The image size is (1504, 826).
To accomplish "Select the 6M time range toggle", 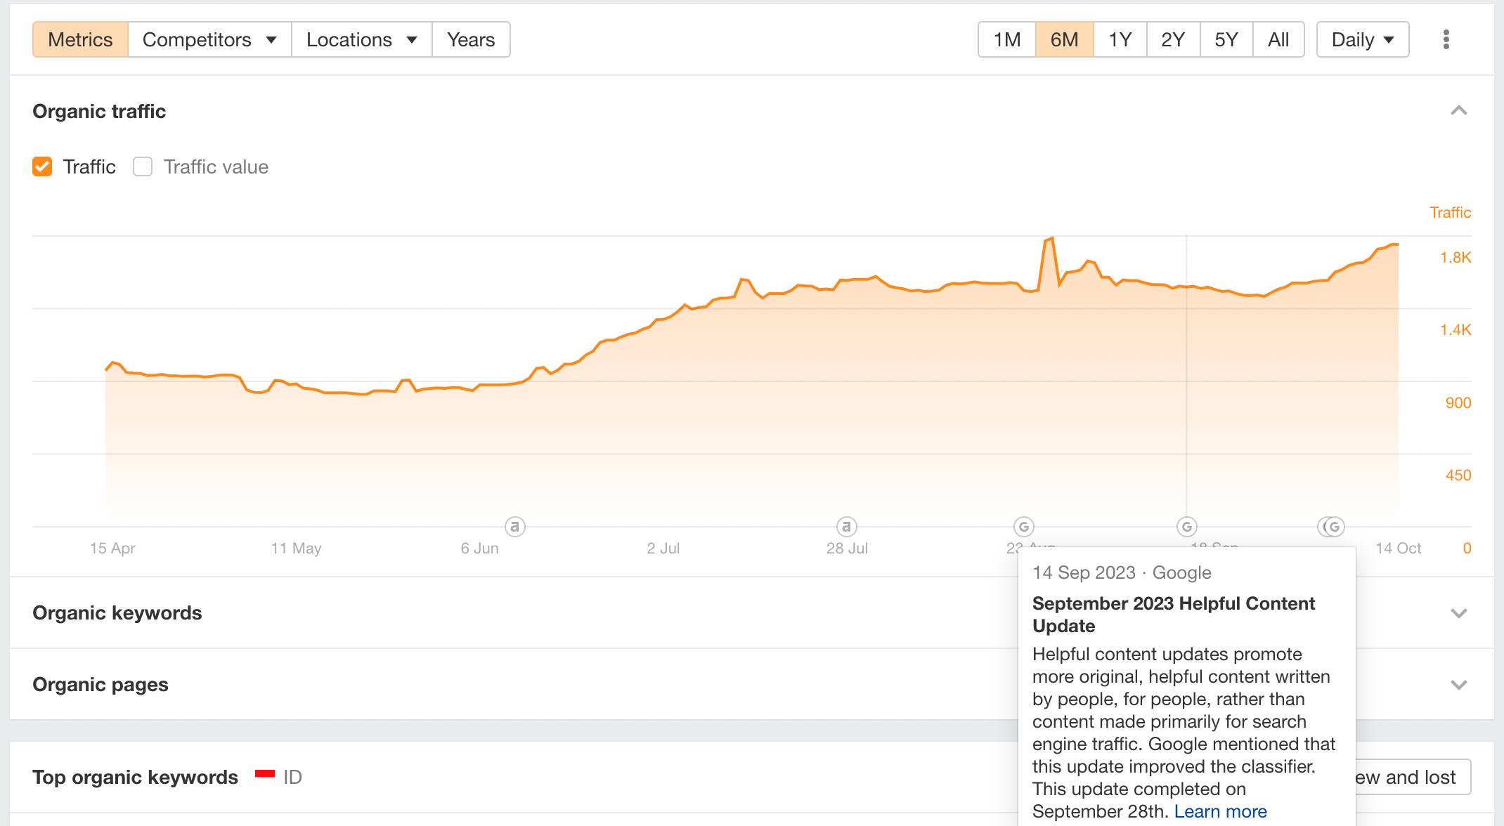I will (x=1064, y=39).
